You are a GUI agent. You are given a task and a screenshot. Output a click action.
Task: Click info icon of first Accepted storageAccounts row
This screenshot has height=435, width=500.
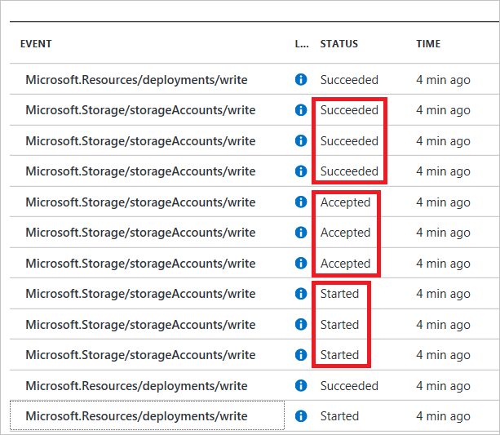[301, 202]
